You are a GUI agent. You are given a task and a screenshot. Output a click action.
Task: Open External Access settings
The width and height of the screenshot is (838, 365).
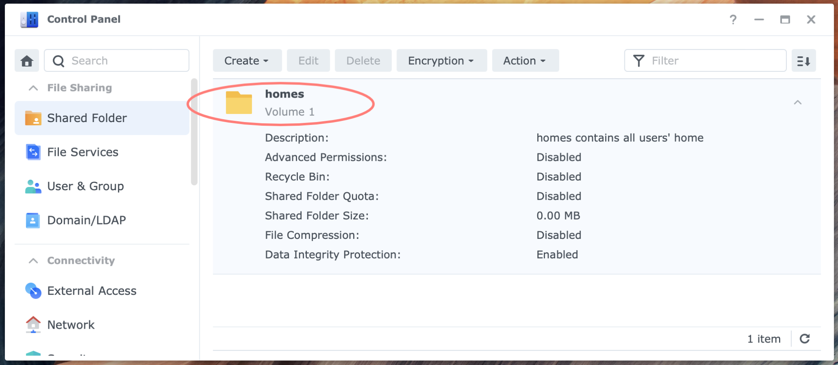92,291
